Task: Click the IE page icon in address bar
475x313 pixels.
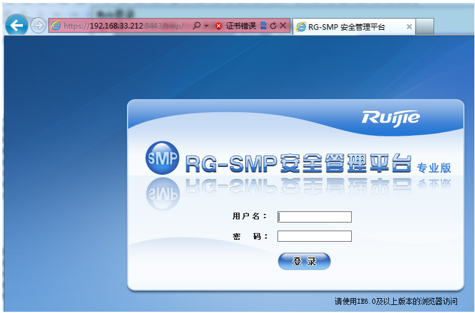Action: (x=56, y=26)
